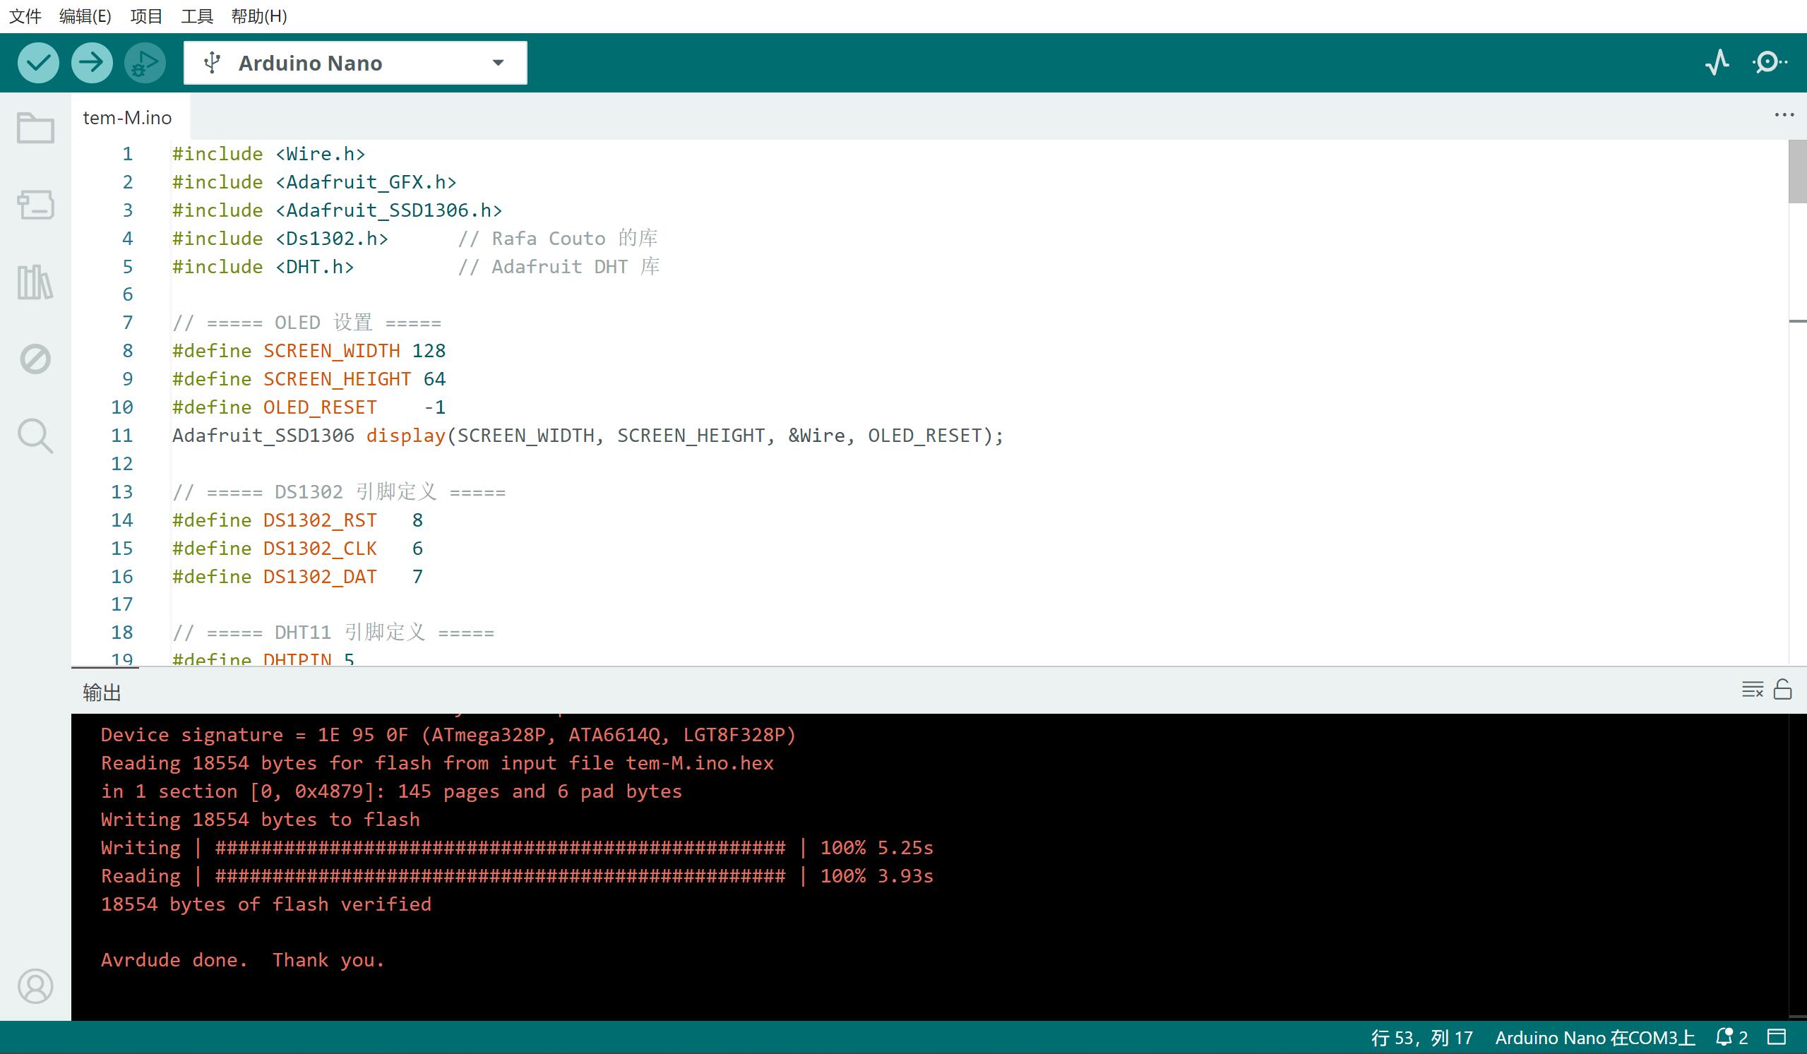
Task: Click the OLED_RESET -1 define line
Action: click(309, 407)
